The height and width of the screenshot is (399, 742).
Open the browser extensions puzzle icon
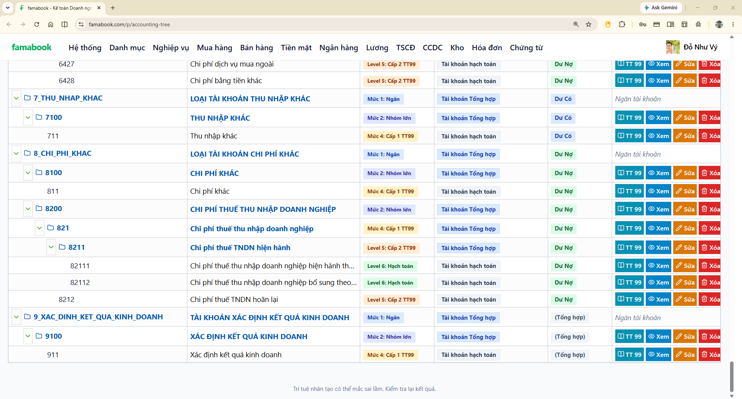point(622,24)
